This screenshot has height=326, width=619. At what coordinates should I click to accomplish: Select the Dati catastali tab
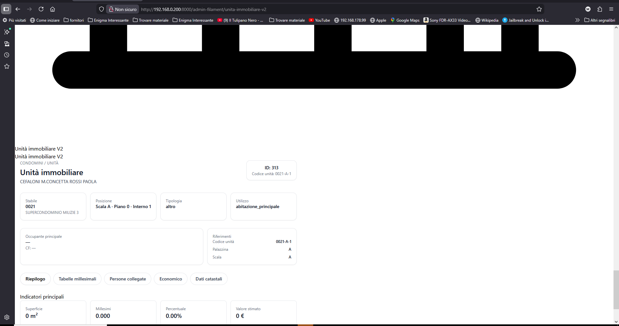point(209,279)
